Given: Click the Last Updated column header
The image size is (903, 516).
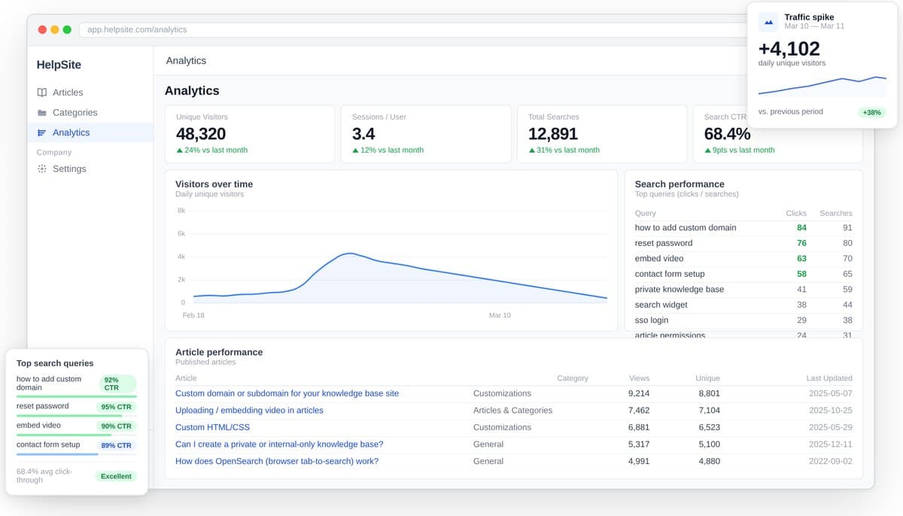Looking at the screenshot, I should tap(829, 378).
